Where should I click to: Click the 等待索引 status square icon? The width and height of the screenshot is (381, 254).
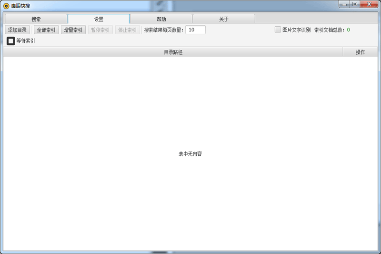coord(10,41)
